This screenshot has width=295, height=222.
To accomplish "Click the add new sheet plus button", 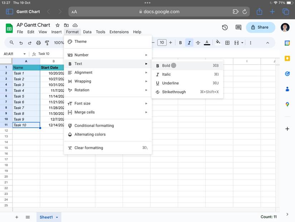I will (x=16, y=217).
